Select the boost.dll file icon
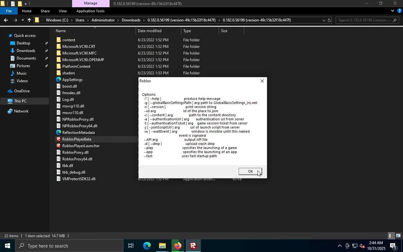403x252 pixels. (59, 86)
